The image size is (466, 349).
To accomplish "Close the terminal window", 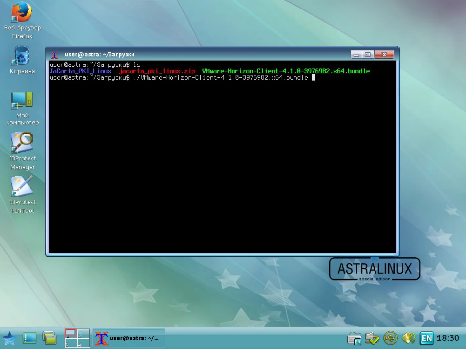I will click(384, 55).
